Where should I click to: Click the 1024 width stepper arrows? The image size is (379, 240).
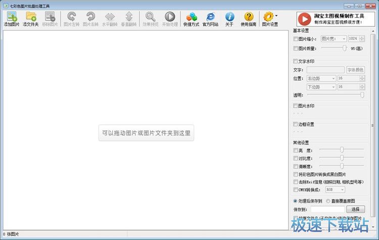362,39
